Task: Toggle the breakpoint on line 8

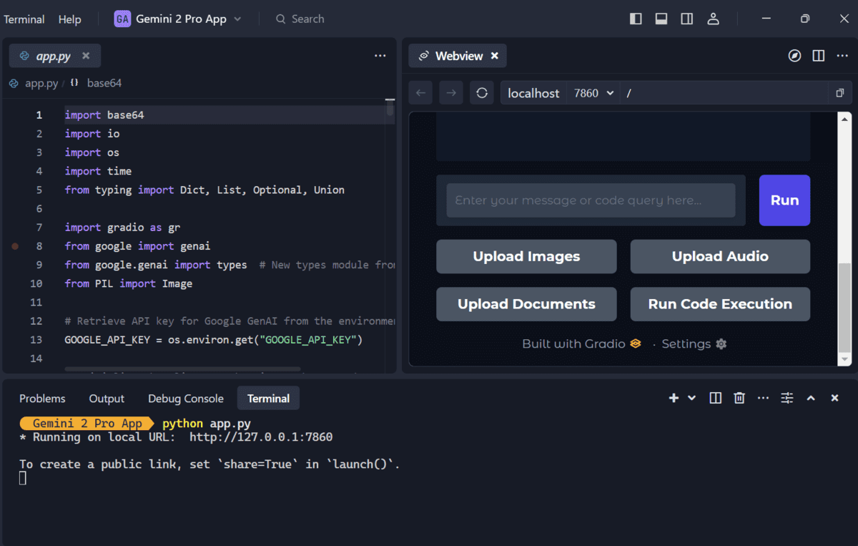Action: click(x=15, y=246)
